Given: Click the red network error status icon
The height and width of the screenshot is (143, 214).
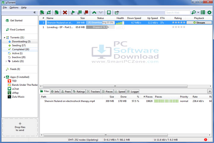Looking at the screenshot, I should tap(206, 140).
